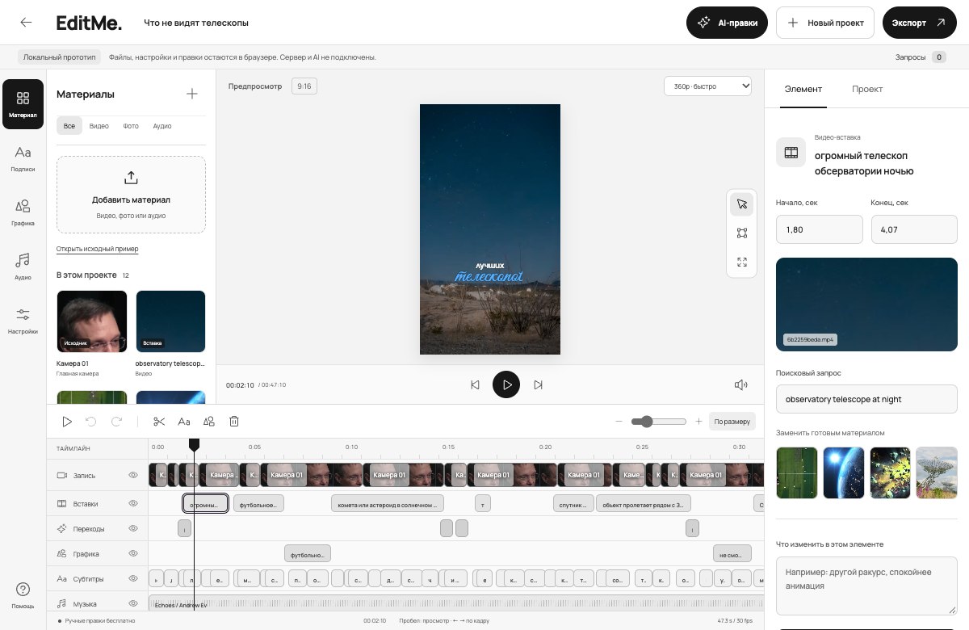Choose the radio telescope dish replacement thumbnail

point(937,472)
